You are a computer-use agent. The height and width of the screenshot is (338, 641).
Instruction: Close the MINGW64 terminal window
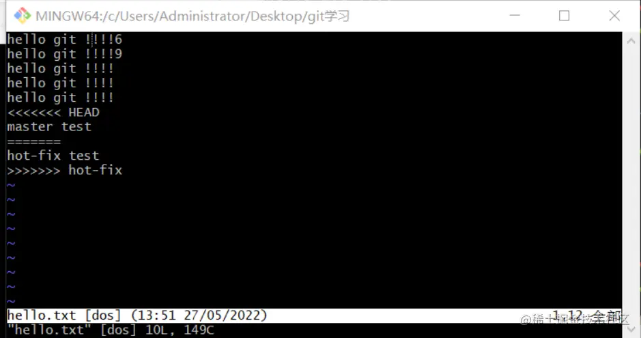pos(614,16)
